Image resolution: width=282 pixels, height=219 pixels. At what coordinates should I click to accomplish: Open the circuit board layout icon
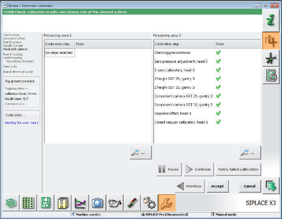pos(46,203)
